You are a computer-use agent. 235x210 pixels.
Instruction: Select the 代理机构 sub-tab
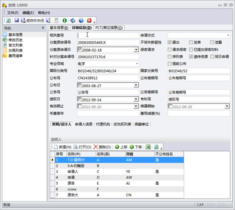(103, 124)
